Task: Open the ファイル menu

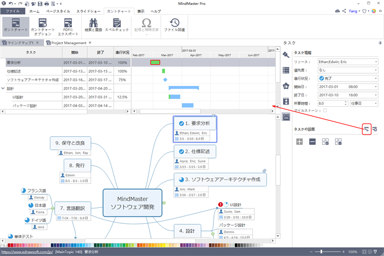Action: [13, 11]
